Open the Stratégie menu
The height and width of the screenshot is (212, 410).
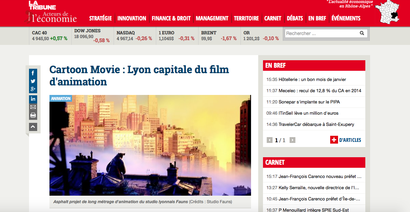100,18
